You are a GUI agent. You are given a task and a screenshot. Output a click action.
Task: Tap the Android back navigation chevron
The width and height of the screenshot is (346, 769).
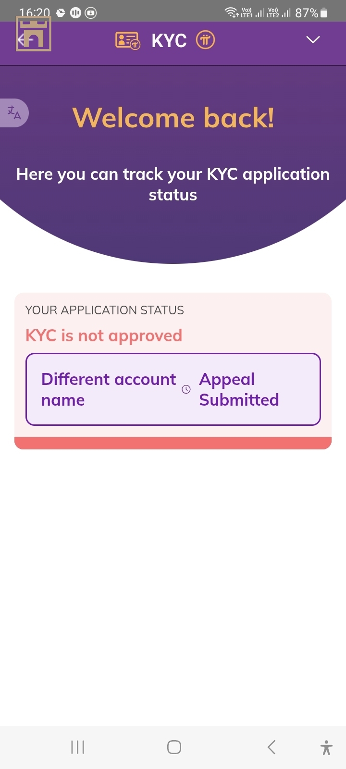(x=272, y=747)
